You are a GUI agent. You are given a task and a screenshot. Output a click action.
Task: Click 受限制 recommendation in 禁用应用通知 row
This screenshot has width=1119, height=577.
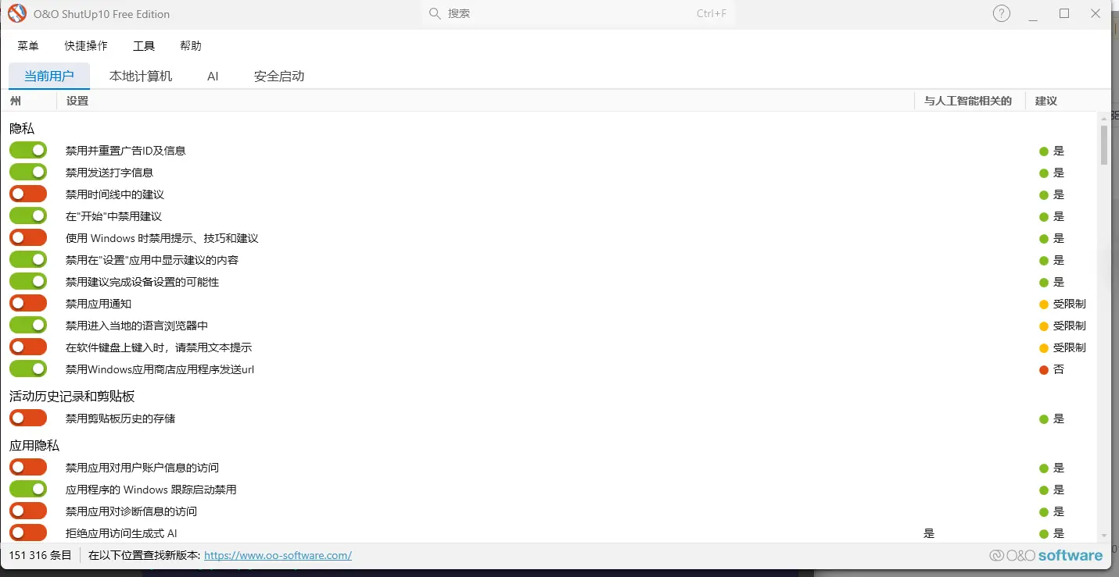pos(1069,304)
